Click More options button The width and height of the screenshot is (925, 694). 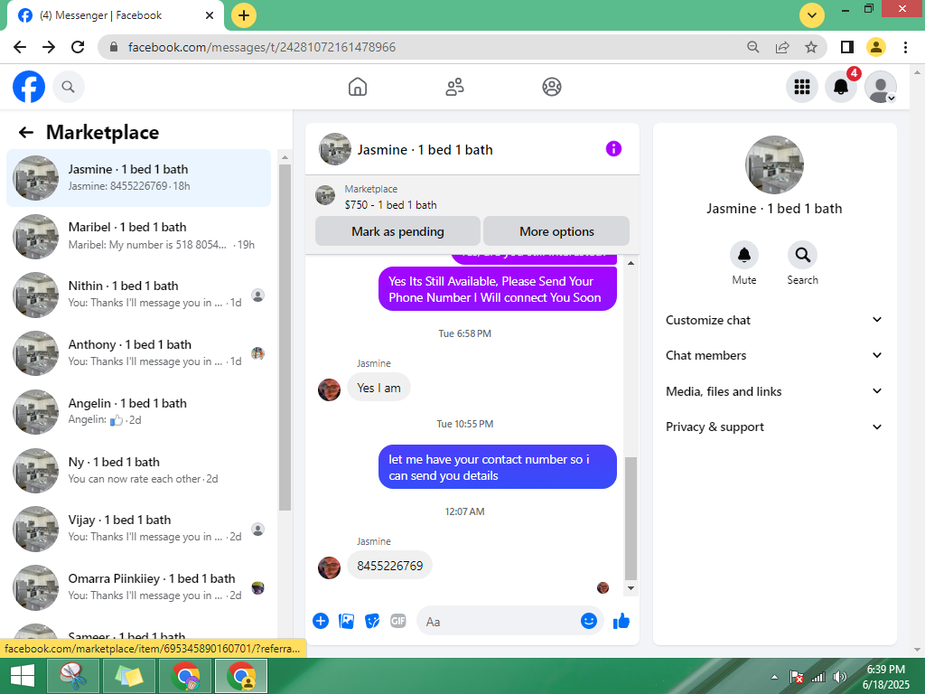pos(556,231)
